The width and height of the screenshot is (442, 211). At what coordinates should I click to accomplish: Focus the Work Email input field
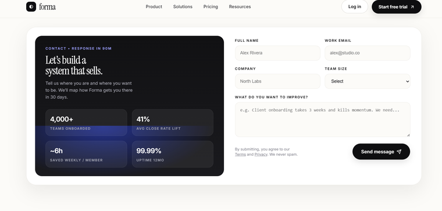click(368, 53)
